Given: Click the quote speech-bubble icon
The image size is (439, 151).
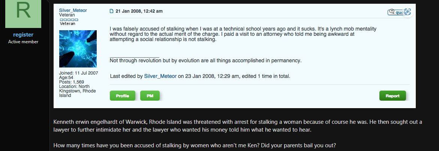Looking at the screenshot, I should click(x=392, y=12).
